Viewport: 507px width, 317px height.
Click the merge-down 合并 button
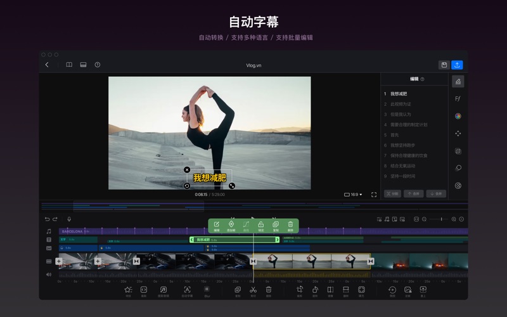(x=435, y=194)
